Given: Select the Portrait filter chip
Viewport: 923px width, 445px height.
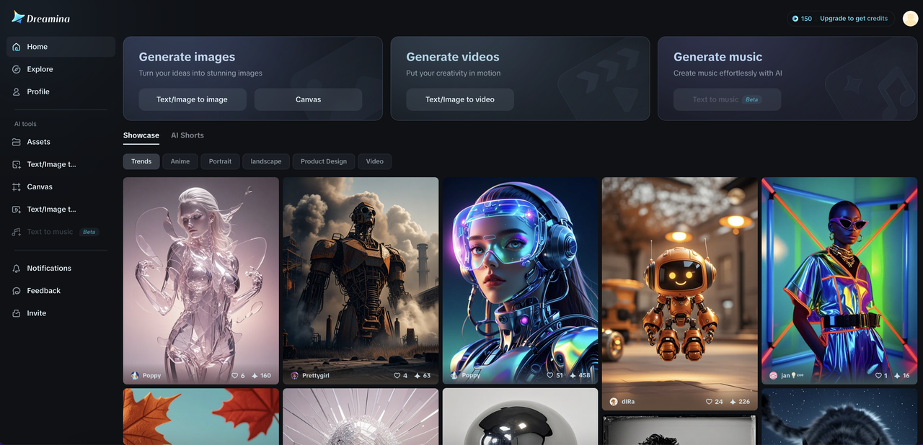Looking at the screenshot, I should click(220, 161).
